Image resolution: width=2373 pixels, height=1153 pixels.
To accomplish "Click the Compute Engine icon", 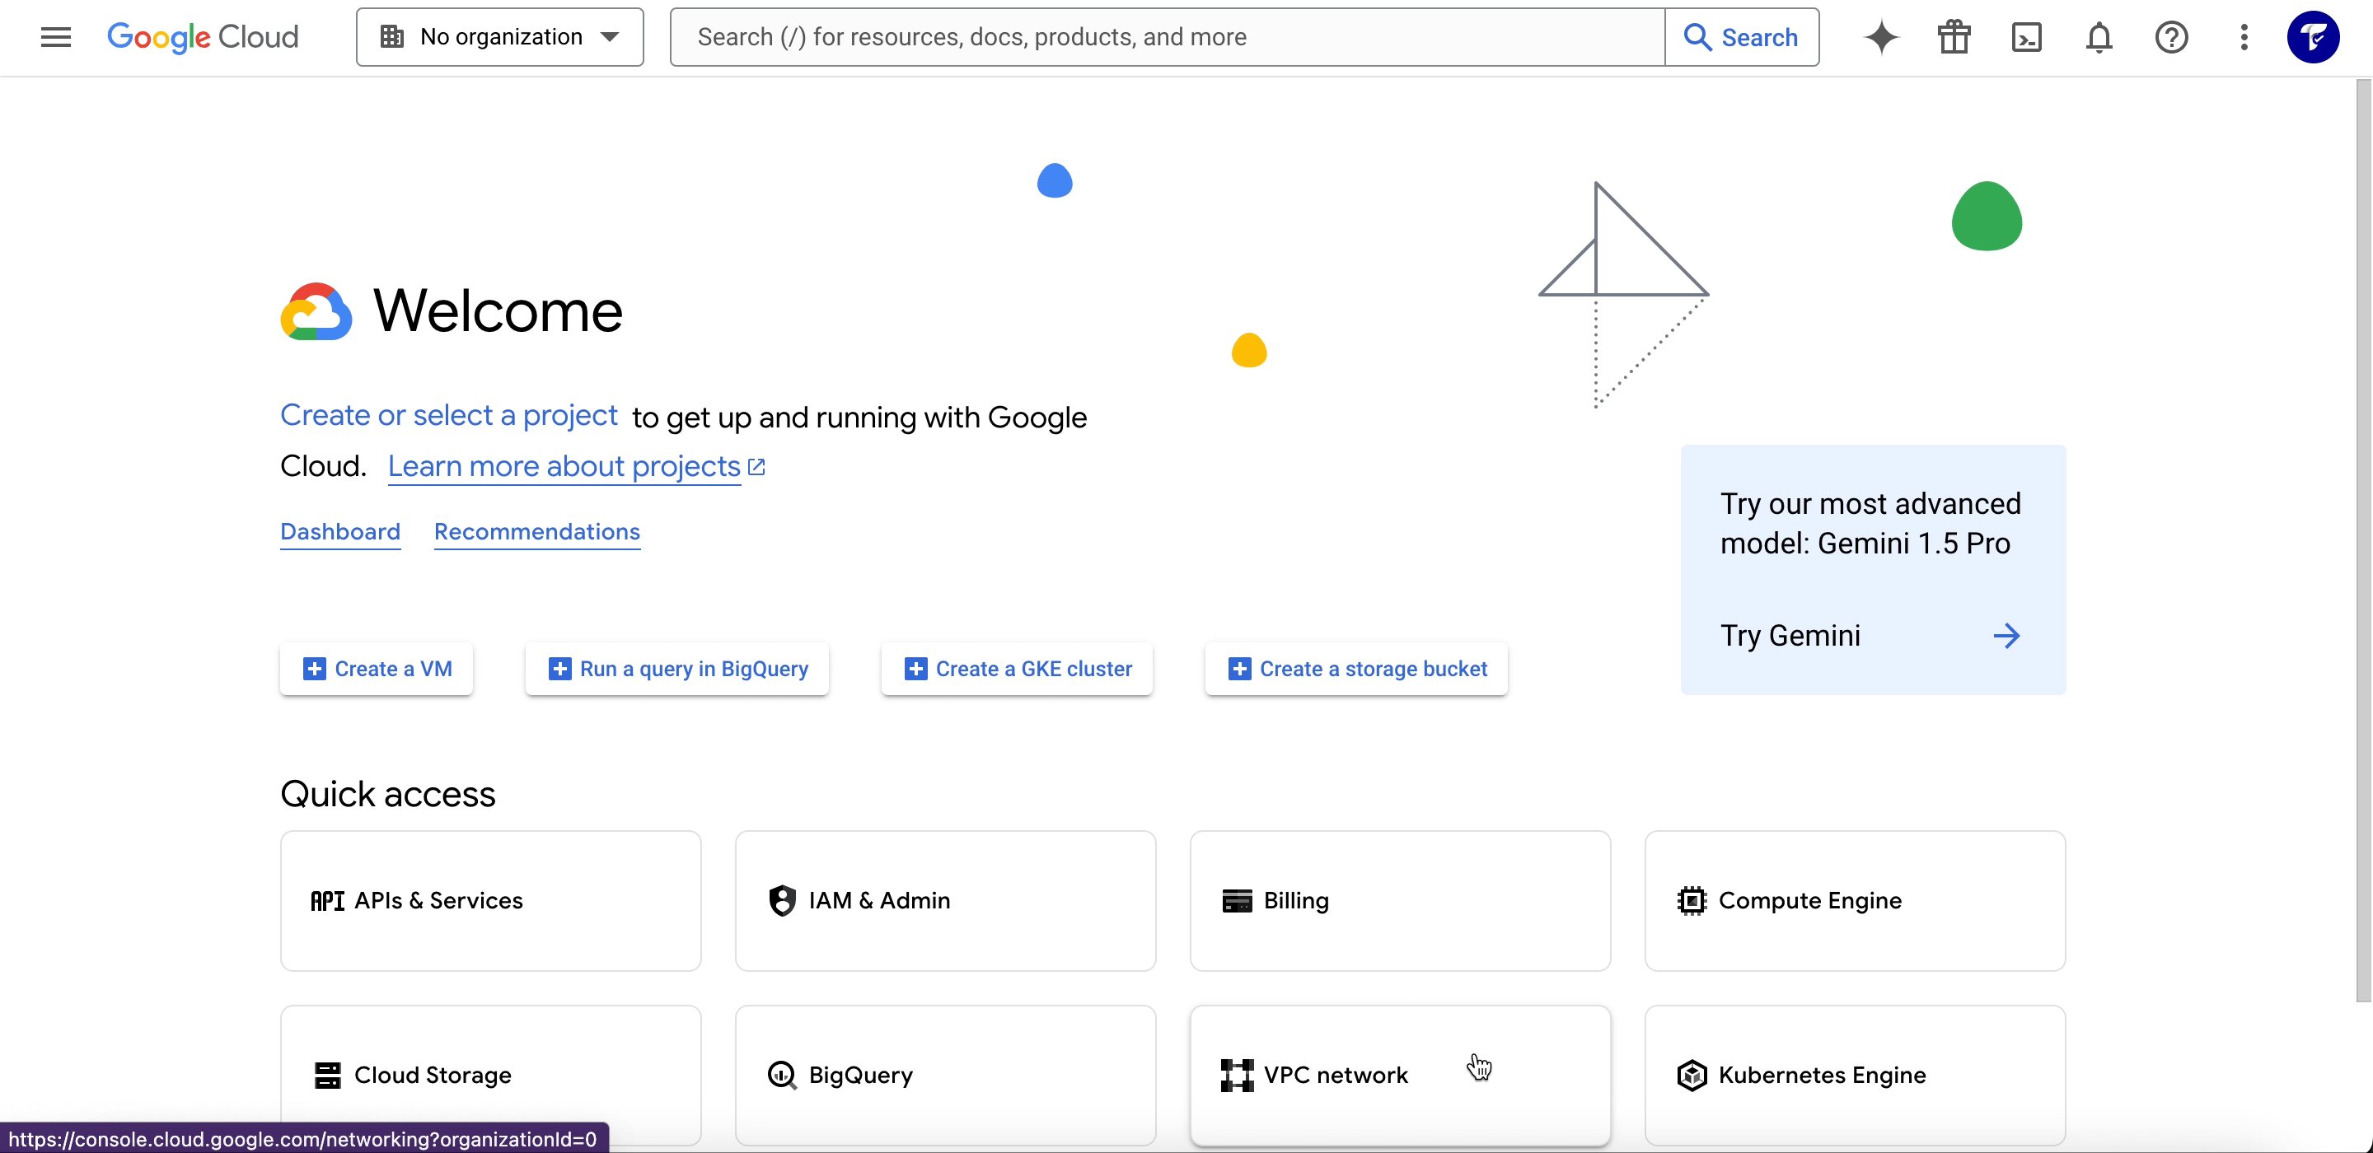I will [1691, 899].
